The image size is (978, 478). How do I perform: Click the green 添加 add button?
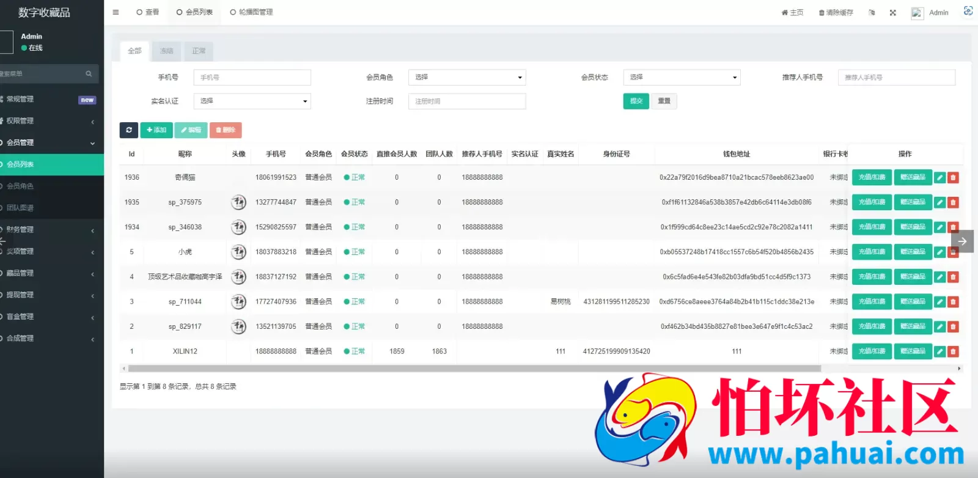156,130
